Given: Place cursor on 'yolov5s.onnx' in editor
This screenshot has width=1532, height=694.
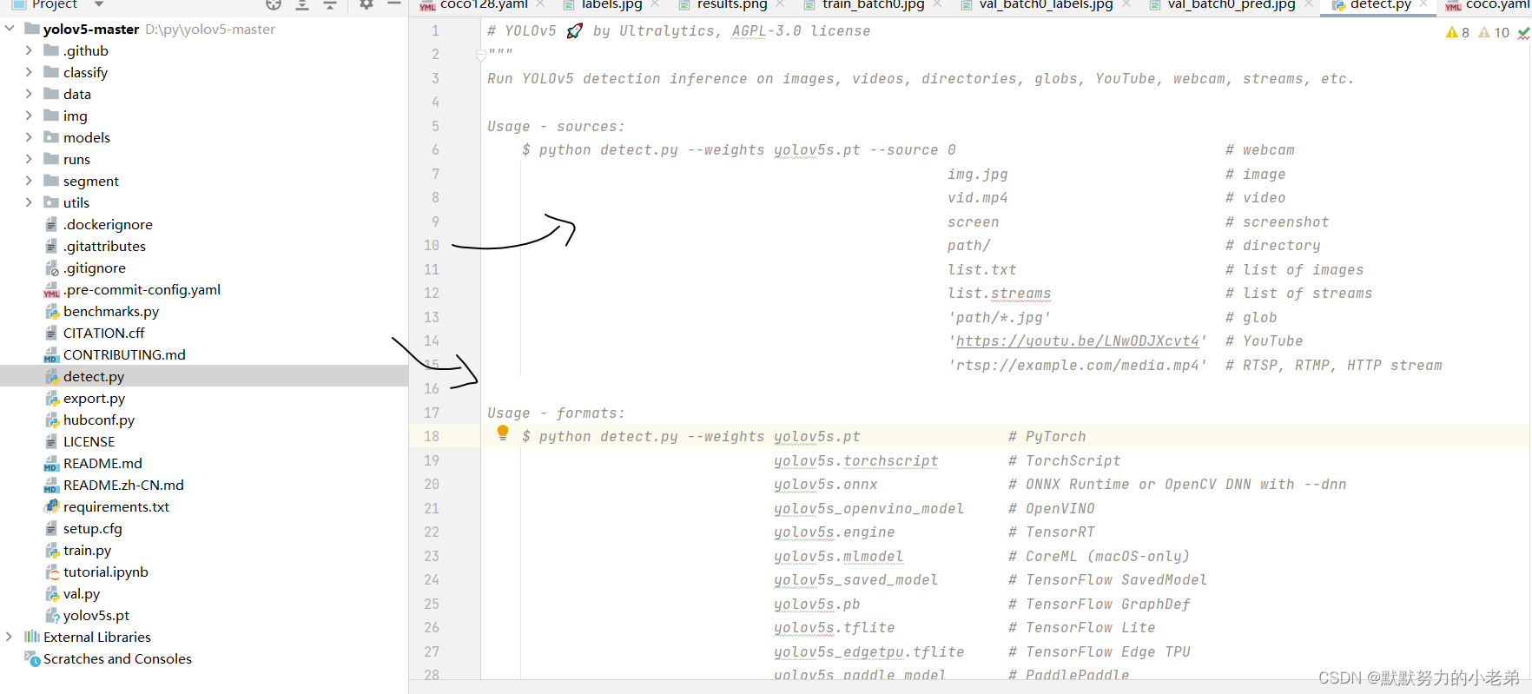Looking at the screenshot, I should [825, 485].
